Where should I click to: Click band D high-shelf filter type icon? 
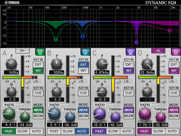click(158, 50)
